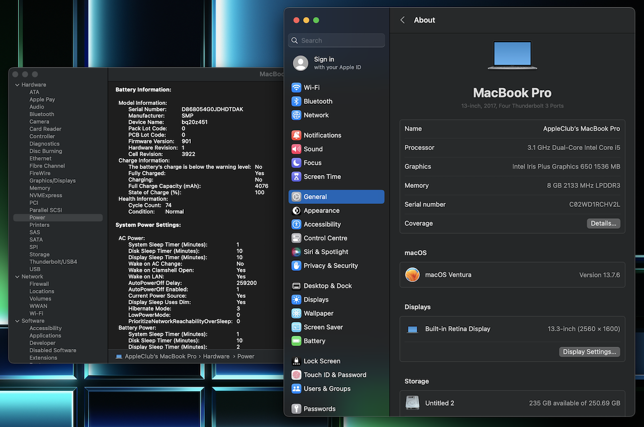
Task: Go back from the About page
Action: [x=403, y=20]
